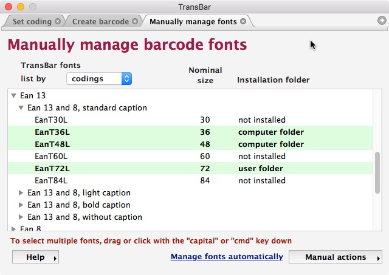Expand Ean 13 and 8, light caption
The height and width of the screenshot is (275, 389).
21,192
